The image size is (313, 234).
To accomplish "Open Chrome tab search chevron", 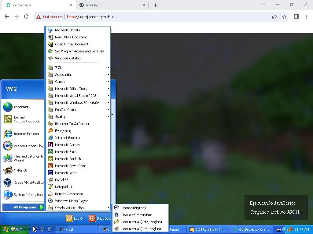I will click(264, 4).
